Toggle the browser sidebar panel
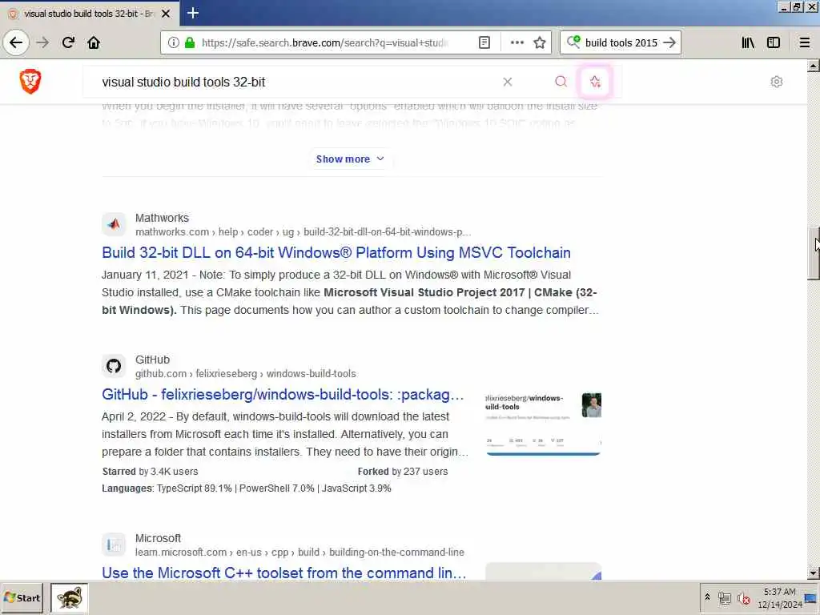Image resolution: width=820 pixels, height=615 pixels. tap(774, 42)
